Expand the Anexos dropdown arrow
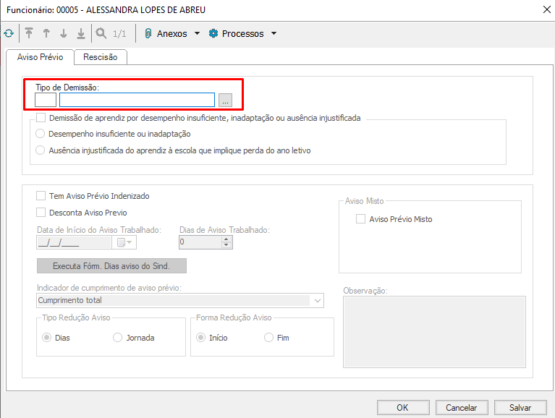 (197, 33)
